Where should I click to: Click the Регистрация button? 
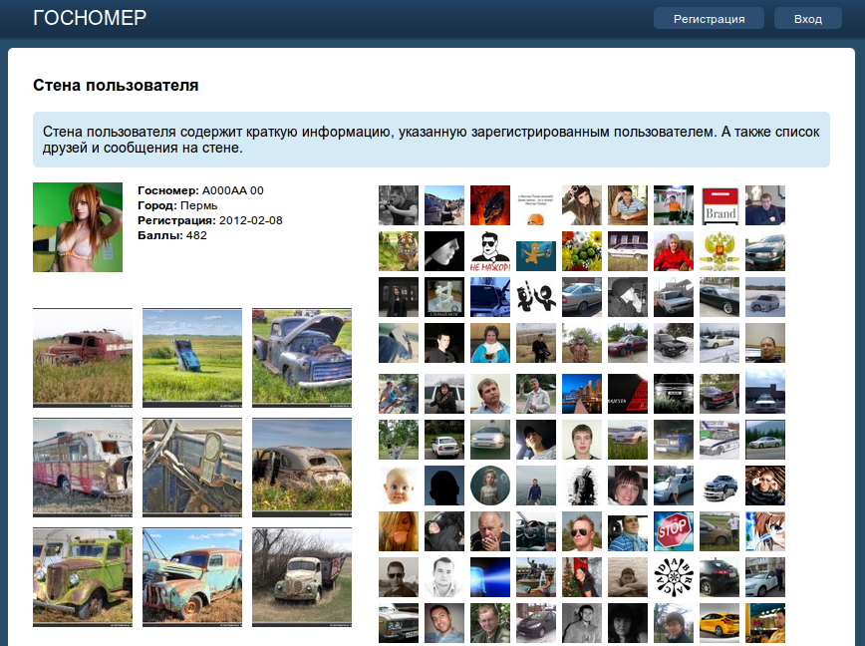point(709,18)
